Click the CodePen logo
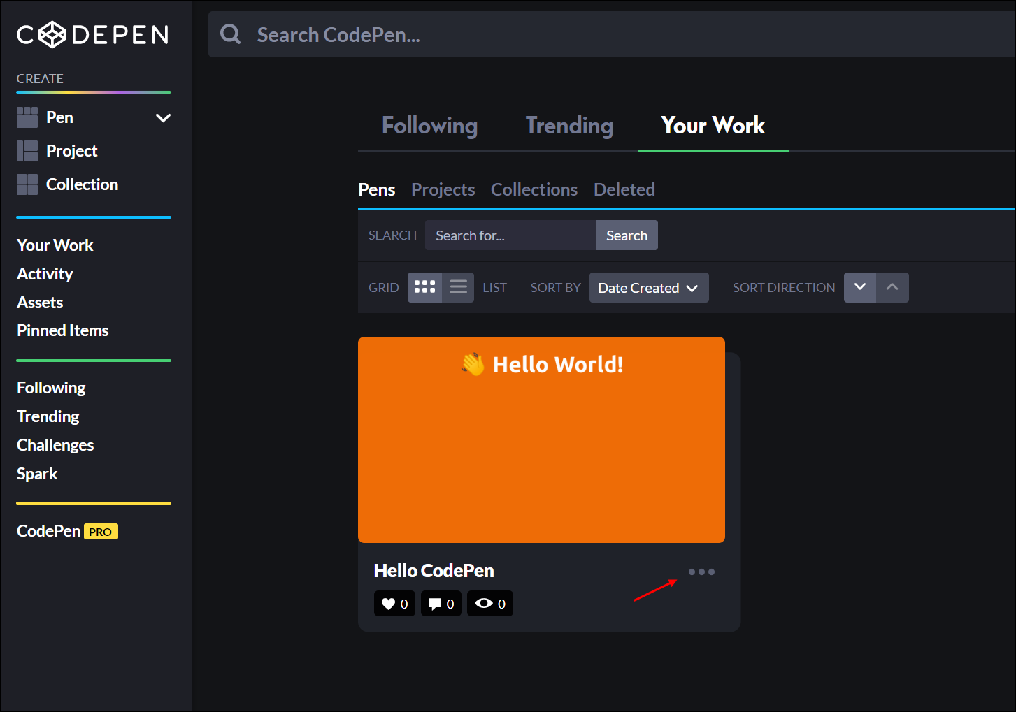 [92, 34]
